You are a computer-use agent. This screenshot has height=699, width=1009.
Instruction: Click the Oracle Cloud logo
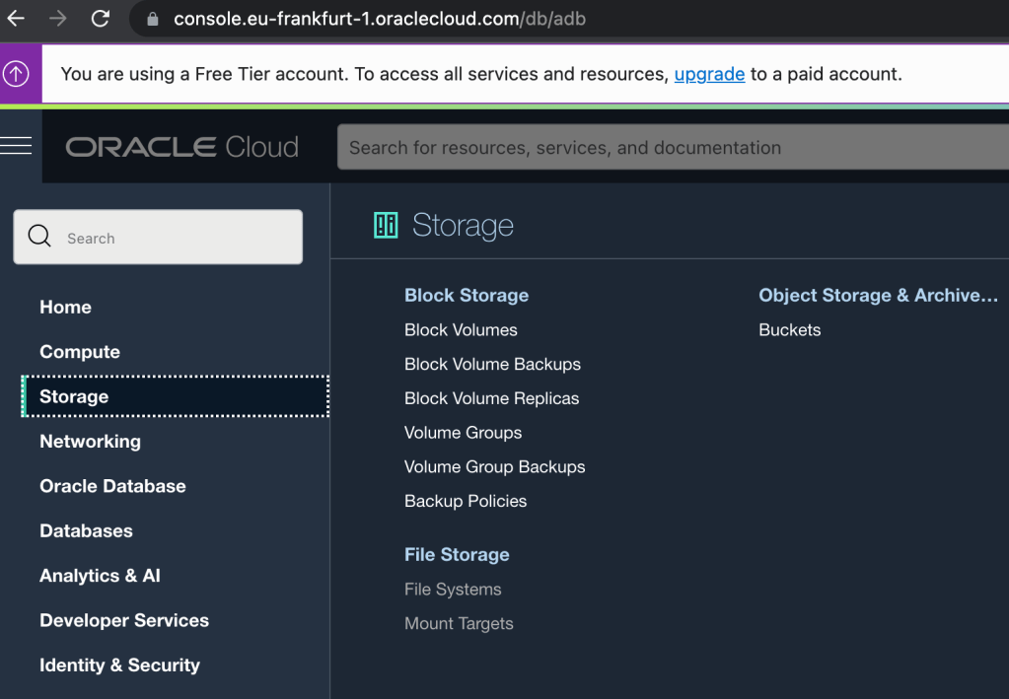181,147
